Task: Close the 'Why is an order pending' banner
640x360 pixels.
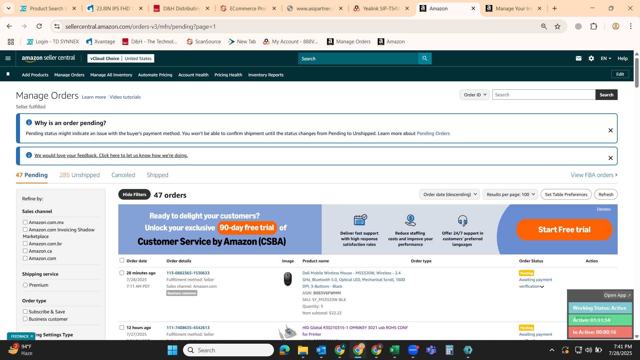Action: tap(610, 130)
